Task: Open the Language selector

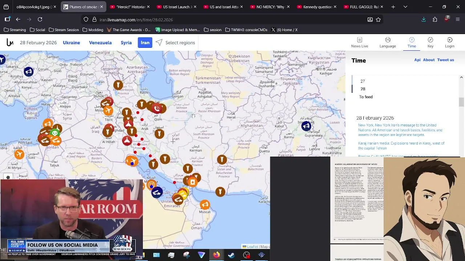Action: (x=388, y=42)
